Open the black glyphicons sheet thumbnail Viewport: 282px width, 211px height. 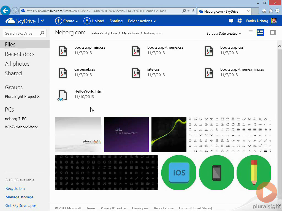[x=107, y=173]
